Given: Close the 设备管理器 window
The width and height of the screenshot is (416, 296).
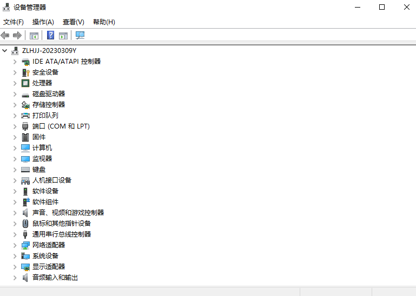Looking at the screenshot, I should [x=406, y=7].
